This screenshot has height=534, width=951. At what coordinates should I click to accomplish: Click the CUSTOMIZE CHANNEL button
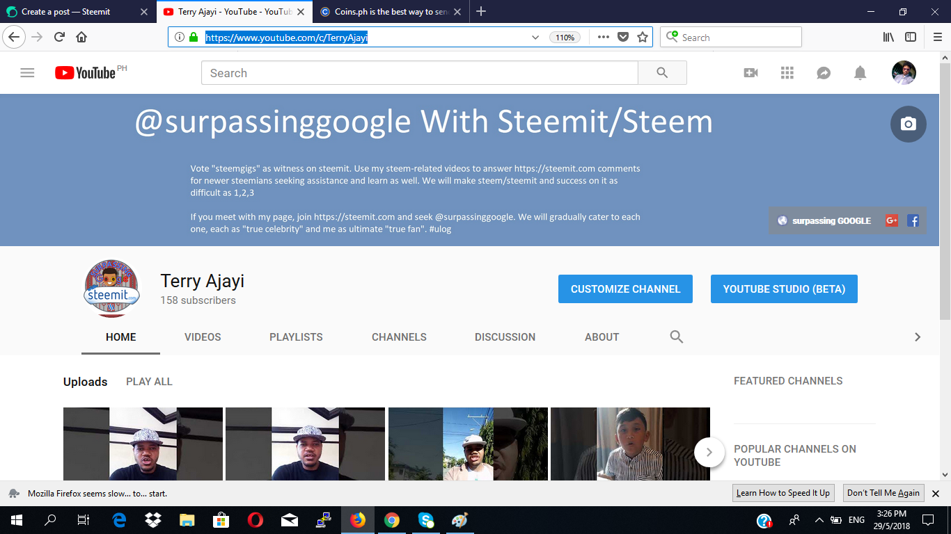click(625, 289)
